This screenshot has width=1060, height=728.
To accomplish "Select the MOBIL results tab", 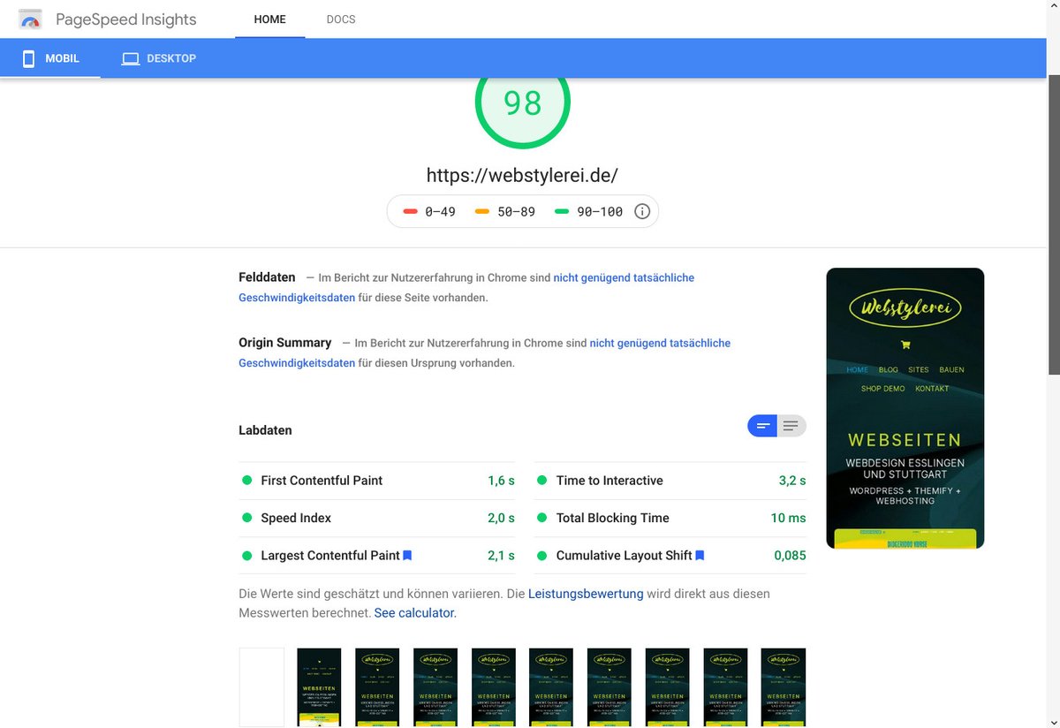I will click(x=50, y=58).
